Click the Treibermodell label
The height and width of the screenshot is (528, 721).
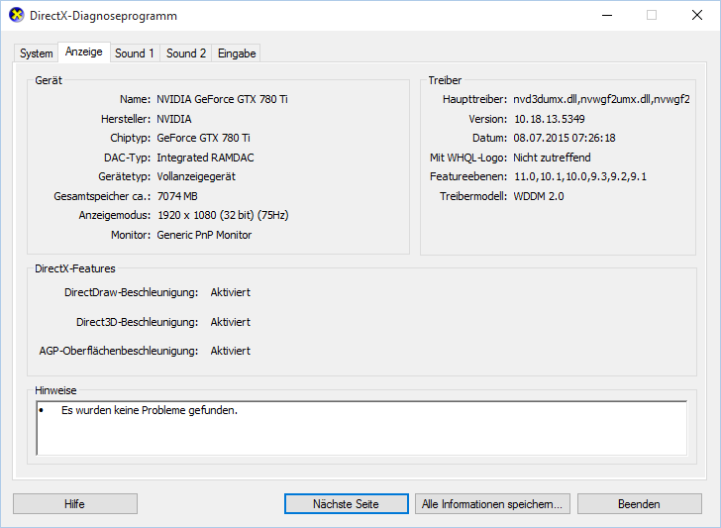(473, 196)
